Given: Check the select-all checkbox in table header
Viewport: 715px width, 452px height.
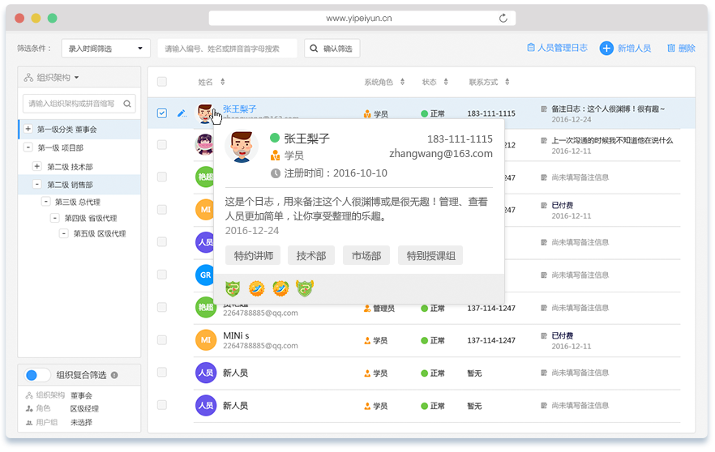Looking at the screenshot, I should 162,82.
